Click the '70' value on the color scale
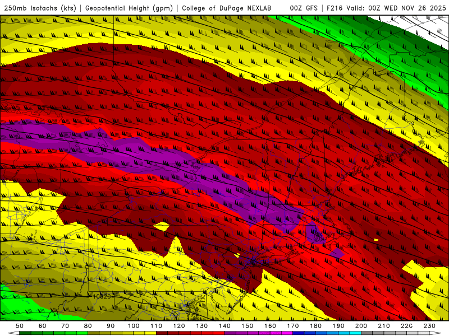Screen dimensions: 449x336 [65, 326]
